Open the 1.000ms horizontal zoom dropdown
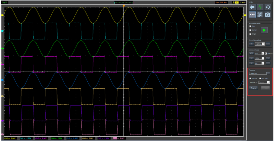The image size is (274, 142). point(260,44)
